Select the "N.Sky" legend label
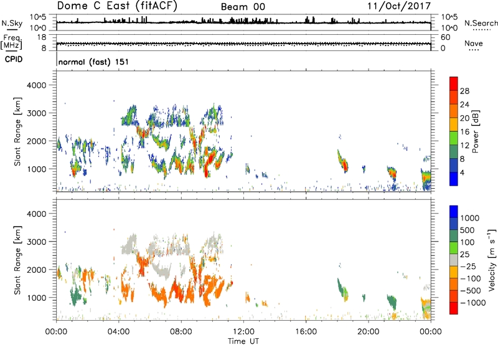Screen dimensions: 498x345 tap(12, 23)
